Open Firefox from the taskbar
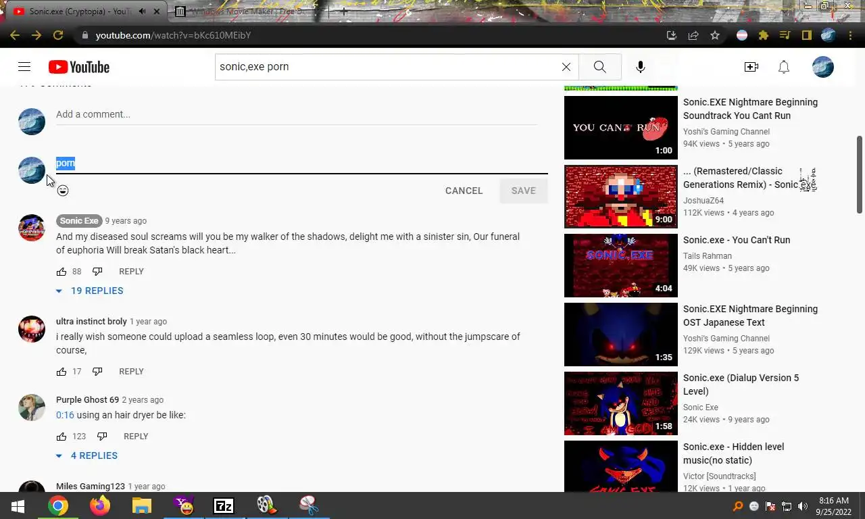Image resolution: width=865 pixels, height=519 pixels. (100, 505)
